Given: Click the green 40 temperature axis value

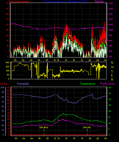Looking at the screenshot, I should click(110, 88).
